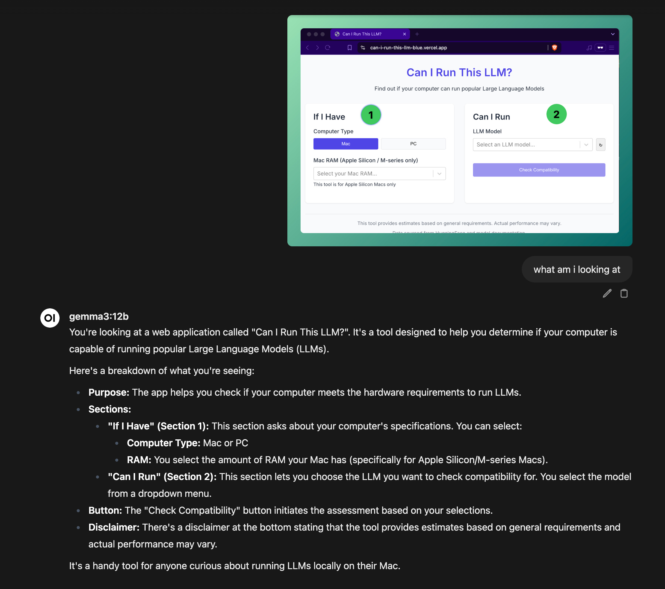The width and height of the screenshot is (665, 589).
Task: Open the music note playlist icon
Action: point(589,48)
